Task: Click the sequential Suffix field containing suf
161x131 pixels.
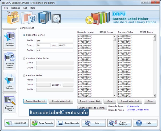Action: coord(55,50)
